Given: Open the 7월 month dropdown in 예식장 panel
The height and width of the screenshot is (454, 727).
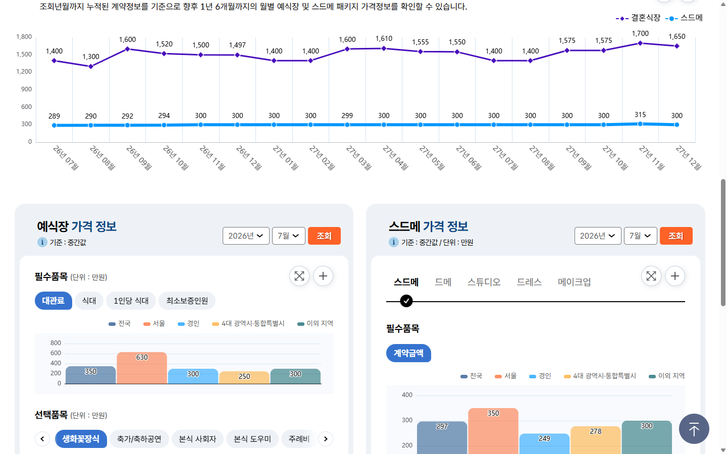Looking at the screenshot, I should click(289, 236).
